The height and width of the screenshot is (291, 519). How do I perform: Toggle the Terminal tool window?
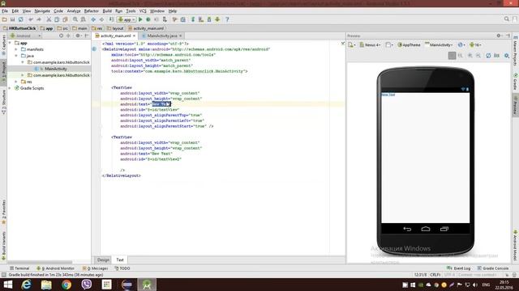[x=19, y=268]
